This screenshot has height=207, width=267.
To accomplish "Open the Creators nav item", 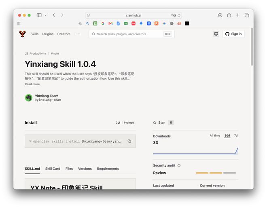I will point(64,34).
